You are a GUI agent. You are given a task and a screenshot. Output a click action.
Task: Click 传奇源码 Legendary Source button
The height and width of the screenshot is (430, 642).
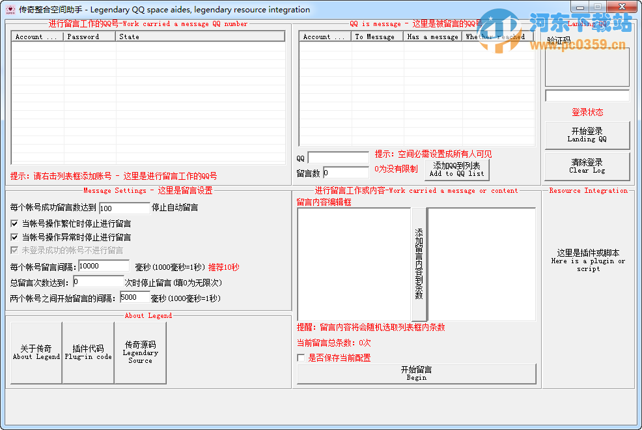coord(141,352)
